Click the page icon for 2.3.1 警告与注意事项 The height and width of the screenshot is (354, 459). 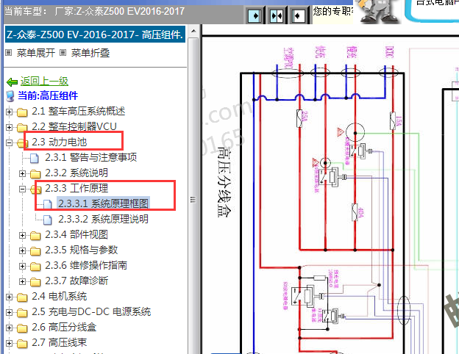(35, 158)
